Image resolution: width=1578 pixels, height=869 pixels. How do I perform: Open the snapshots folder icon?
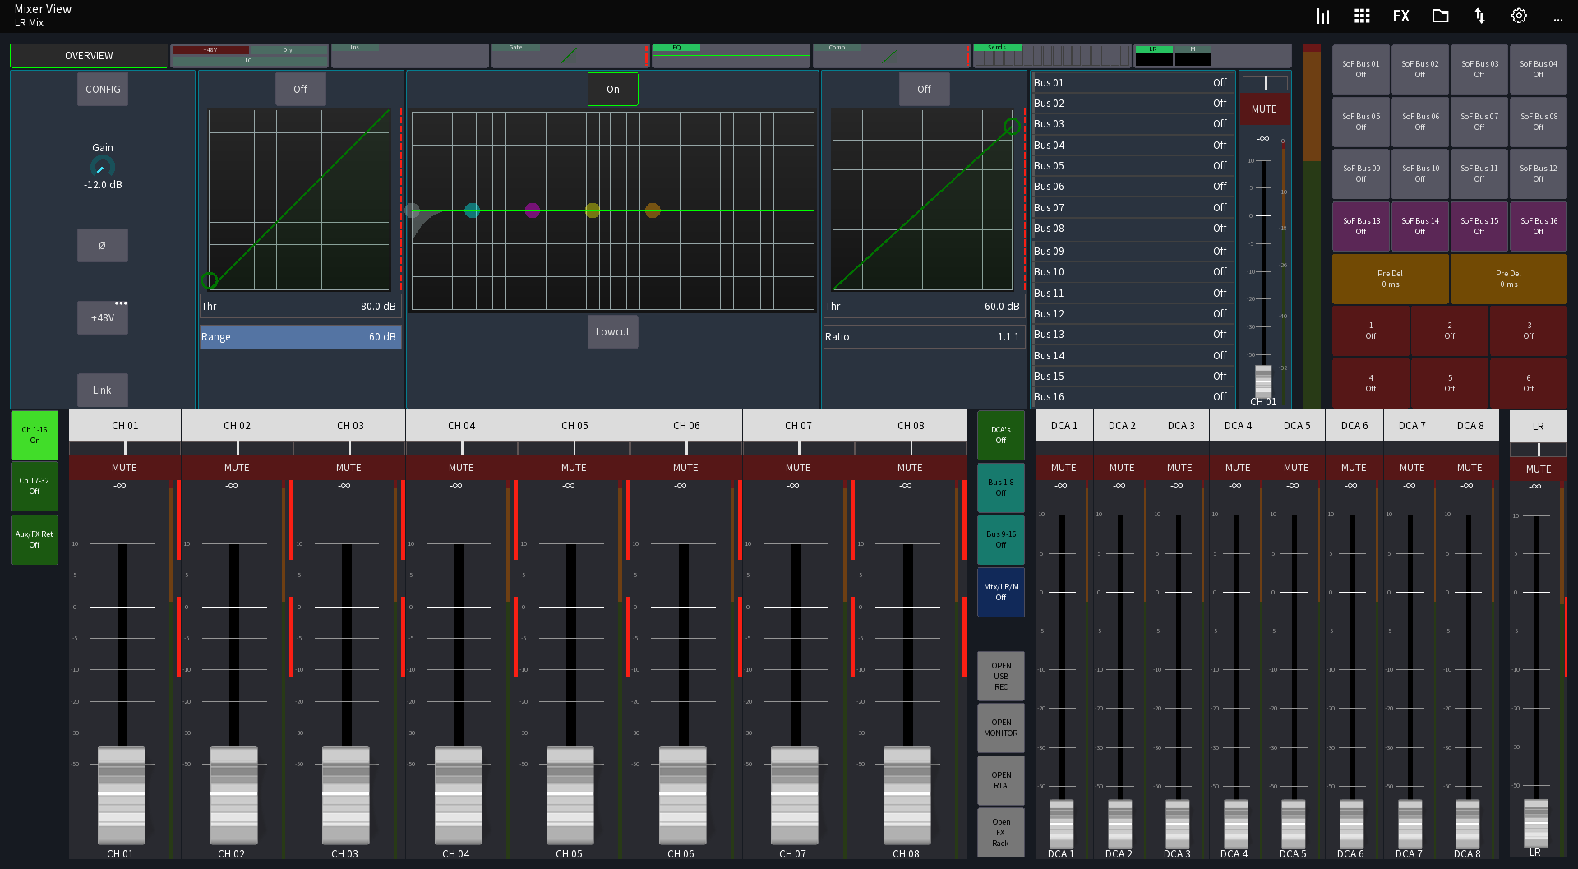click(1440, 16)
